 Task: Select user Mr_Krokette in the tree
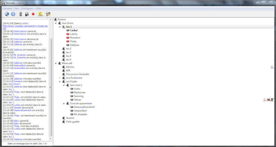[80, 114]
